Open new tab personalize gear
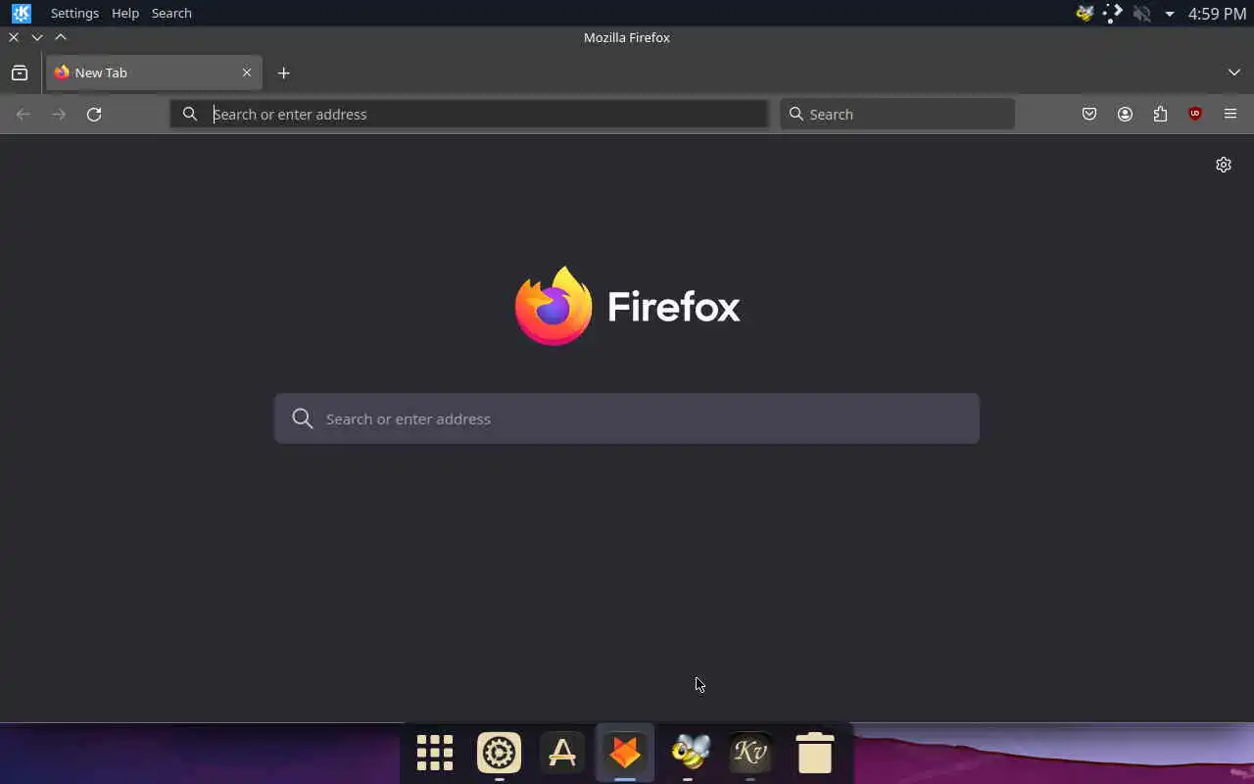 [x=1224, y=165]
